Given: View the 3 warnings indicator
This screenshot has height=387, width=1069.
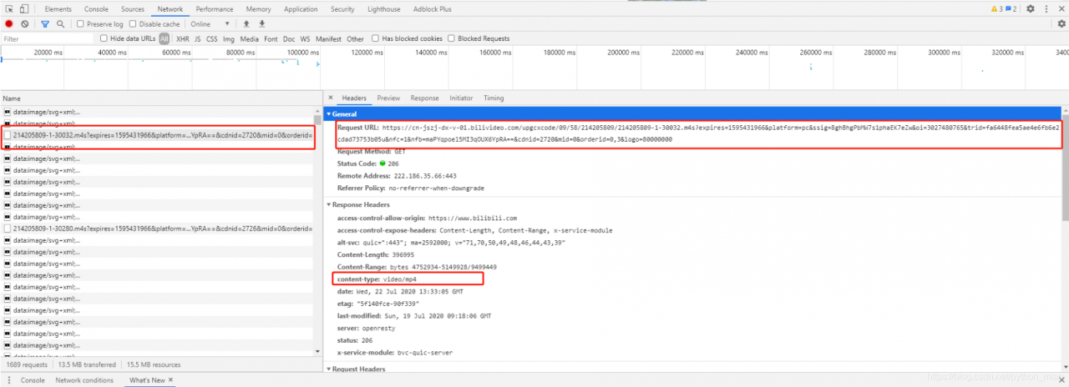Looking at the screenshot, I should click(x=996, y=9).
